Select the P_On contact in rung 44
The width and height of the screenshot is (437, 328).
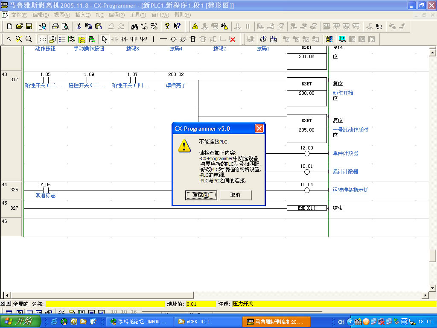point(45,190)
